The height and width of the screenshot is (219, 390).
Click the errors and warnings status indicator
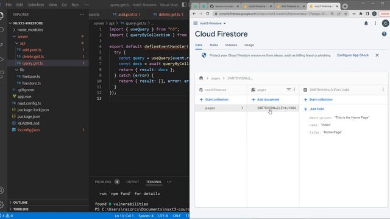point(7,216)
